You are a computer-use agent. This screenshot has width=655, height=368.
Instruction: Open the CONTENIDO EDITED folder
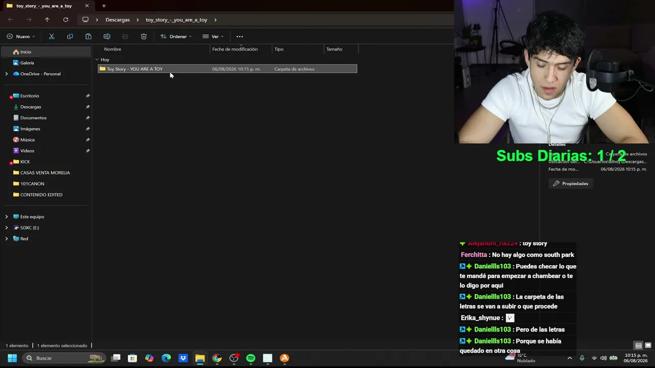click(46, 195)
